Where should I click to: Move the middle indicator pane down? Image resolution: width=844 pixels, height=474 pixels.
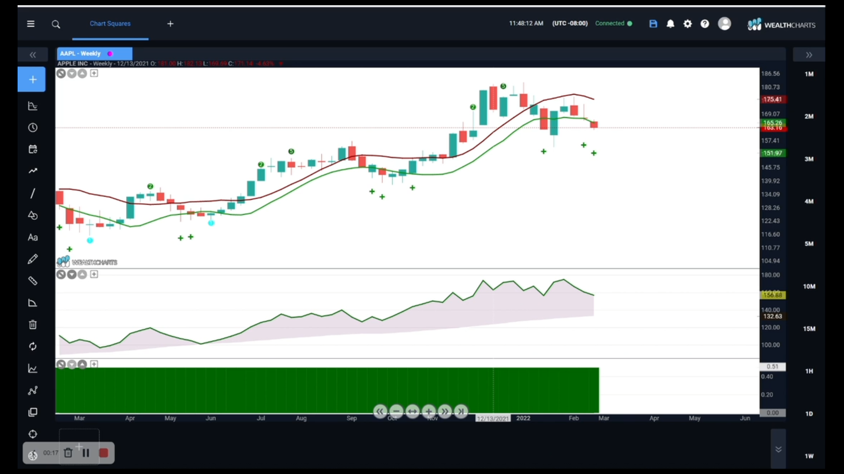(x=72, y=275)
